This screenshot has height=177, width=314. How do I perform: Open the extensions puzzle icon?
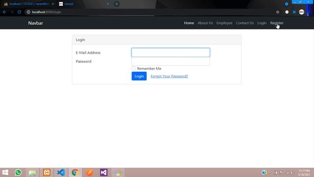click(294, 12)
